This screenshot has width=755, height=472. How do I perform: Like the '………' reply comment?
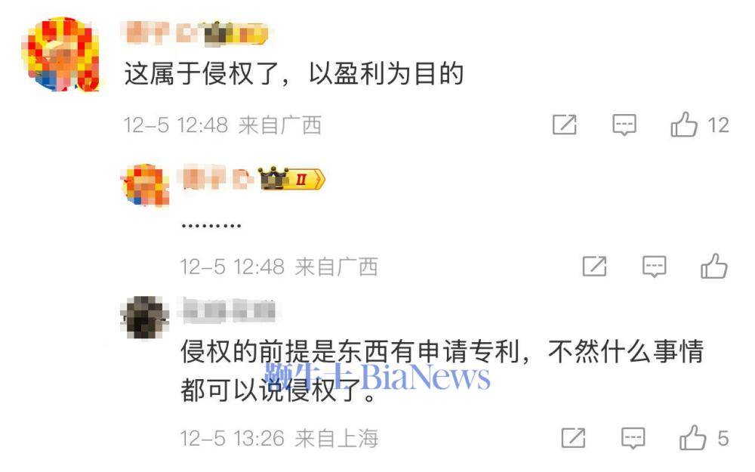[713, 267]
